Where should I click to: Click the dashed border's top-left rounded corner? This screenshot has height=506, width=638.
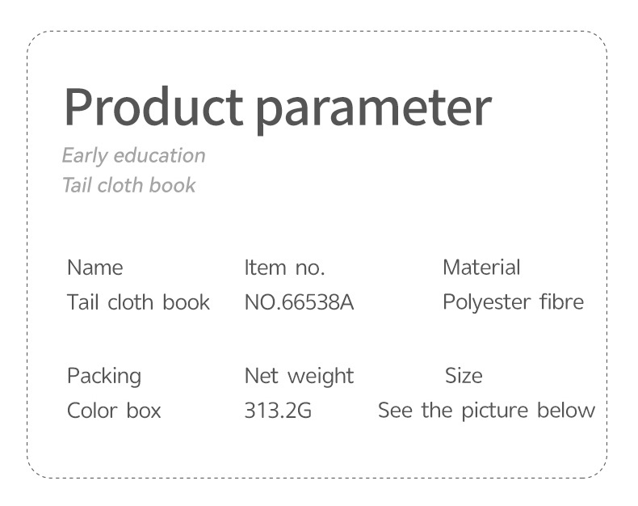click(x=35, y=38)
